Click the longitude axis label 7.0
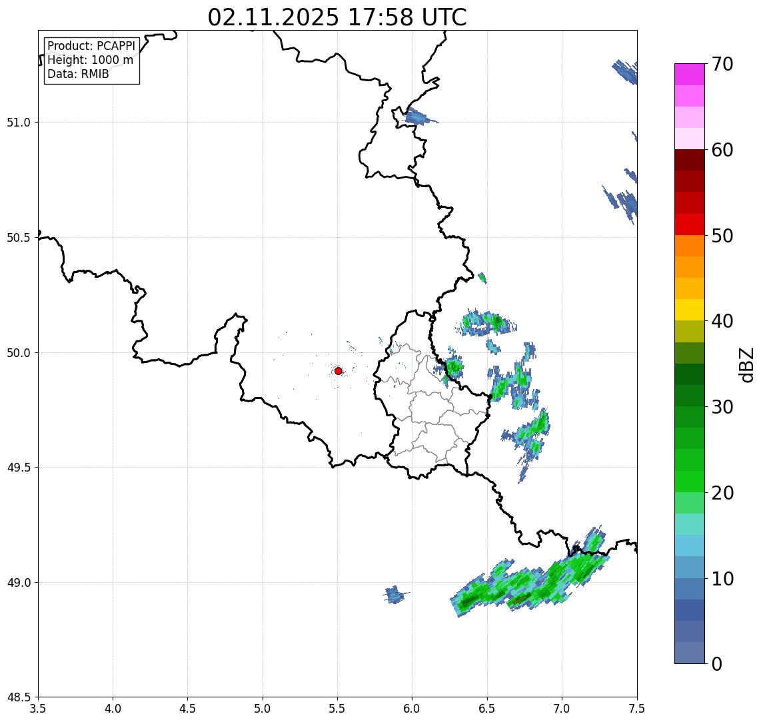Screen dimensions: 763x722 [x=562, y=709]
